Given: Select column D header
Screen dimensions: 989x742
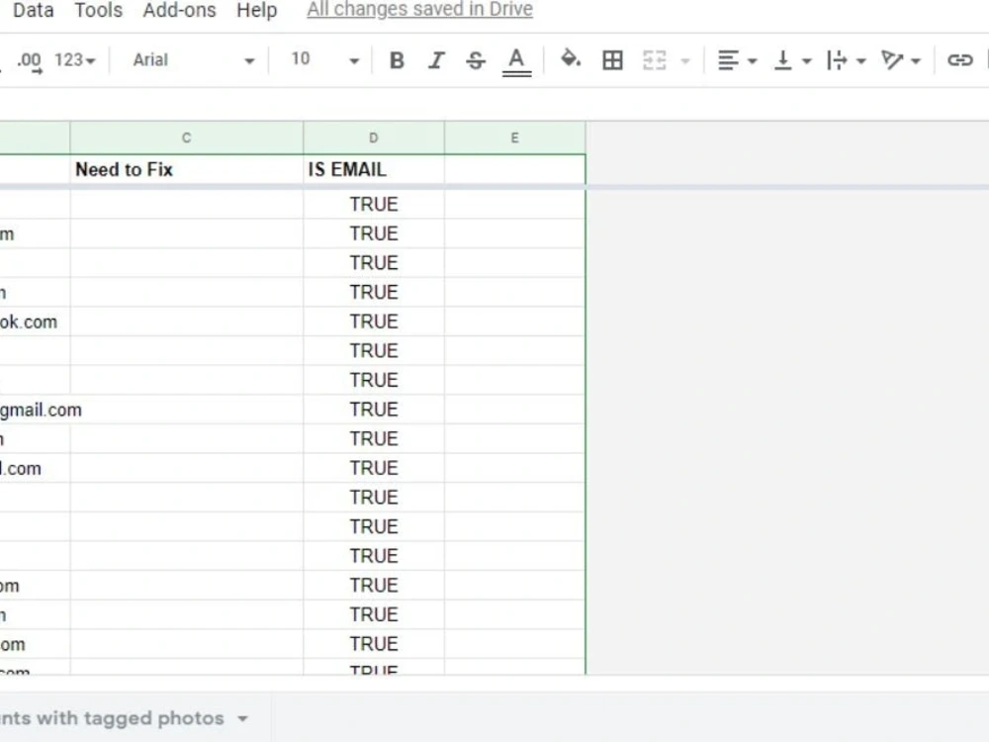Looking at the screenshot, I should (x=374, y=138).
